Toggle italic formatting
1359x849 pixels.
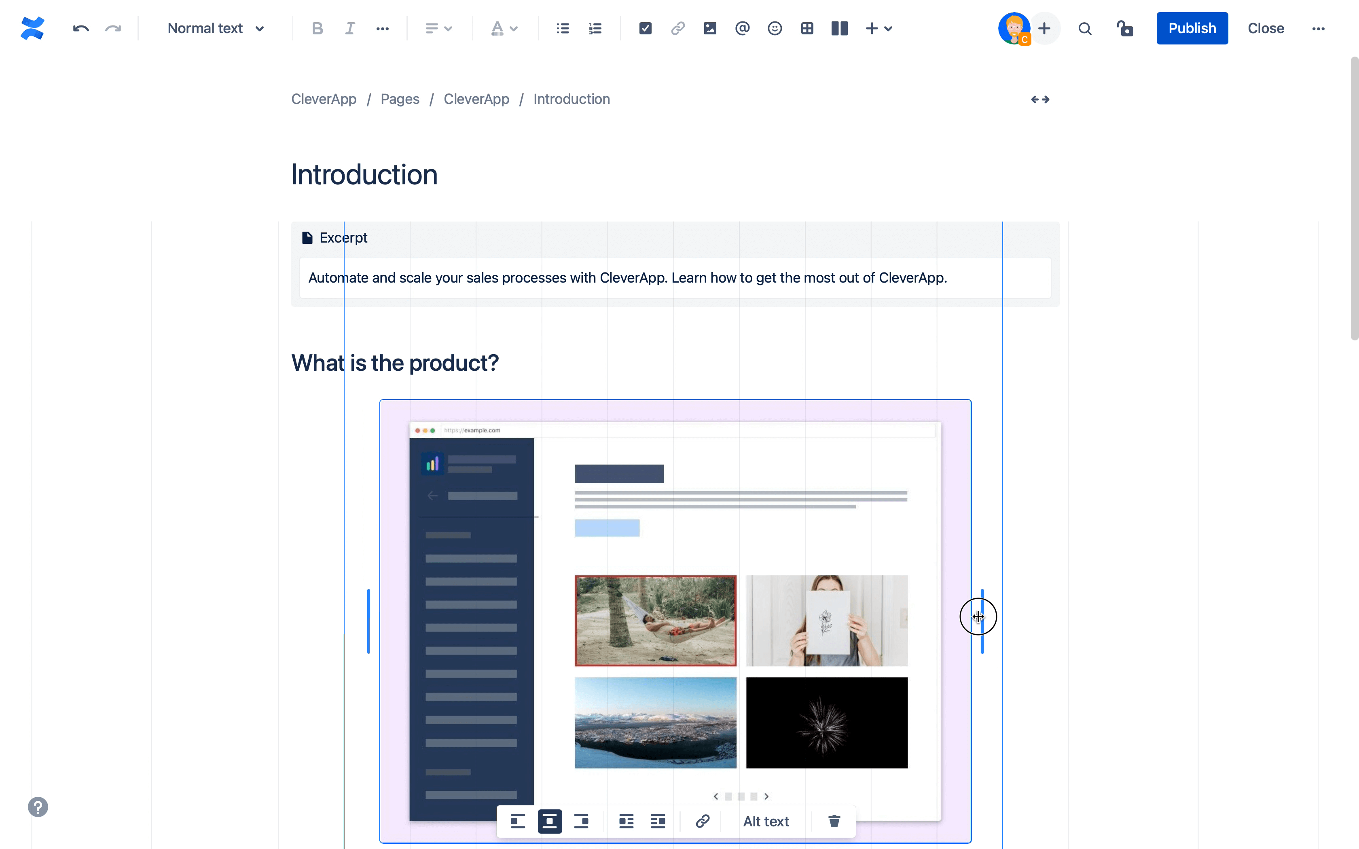pyautogui.click(x=350, y=29)
